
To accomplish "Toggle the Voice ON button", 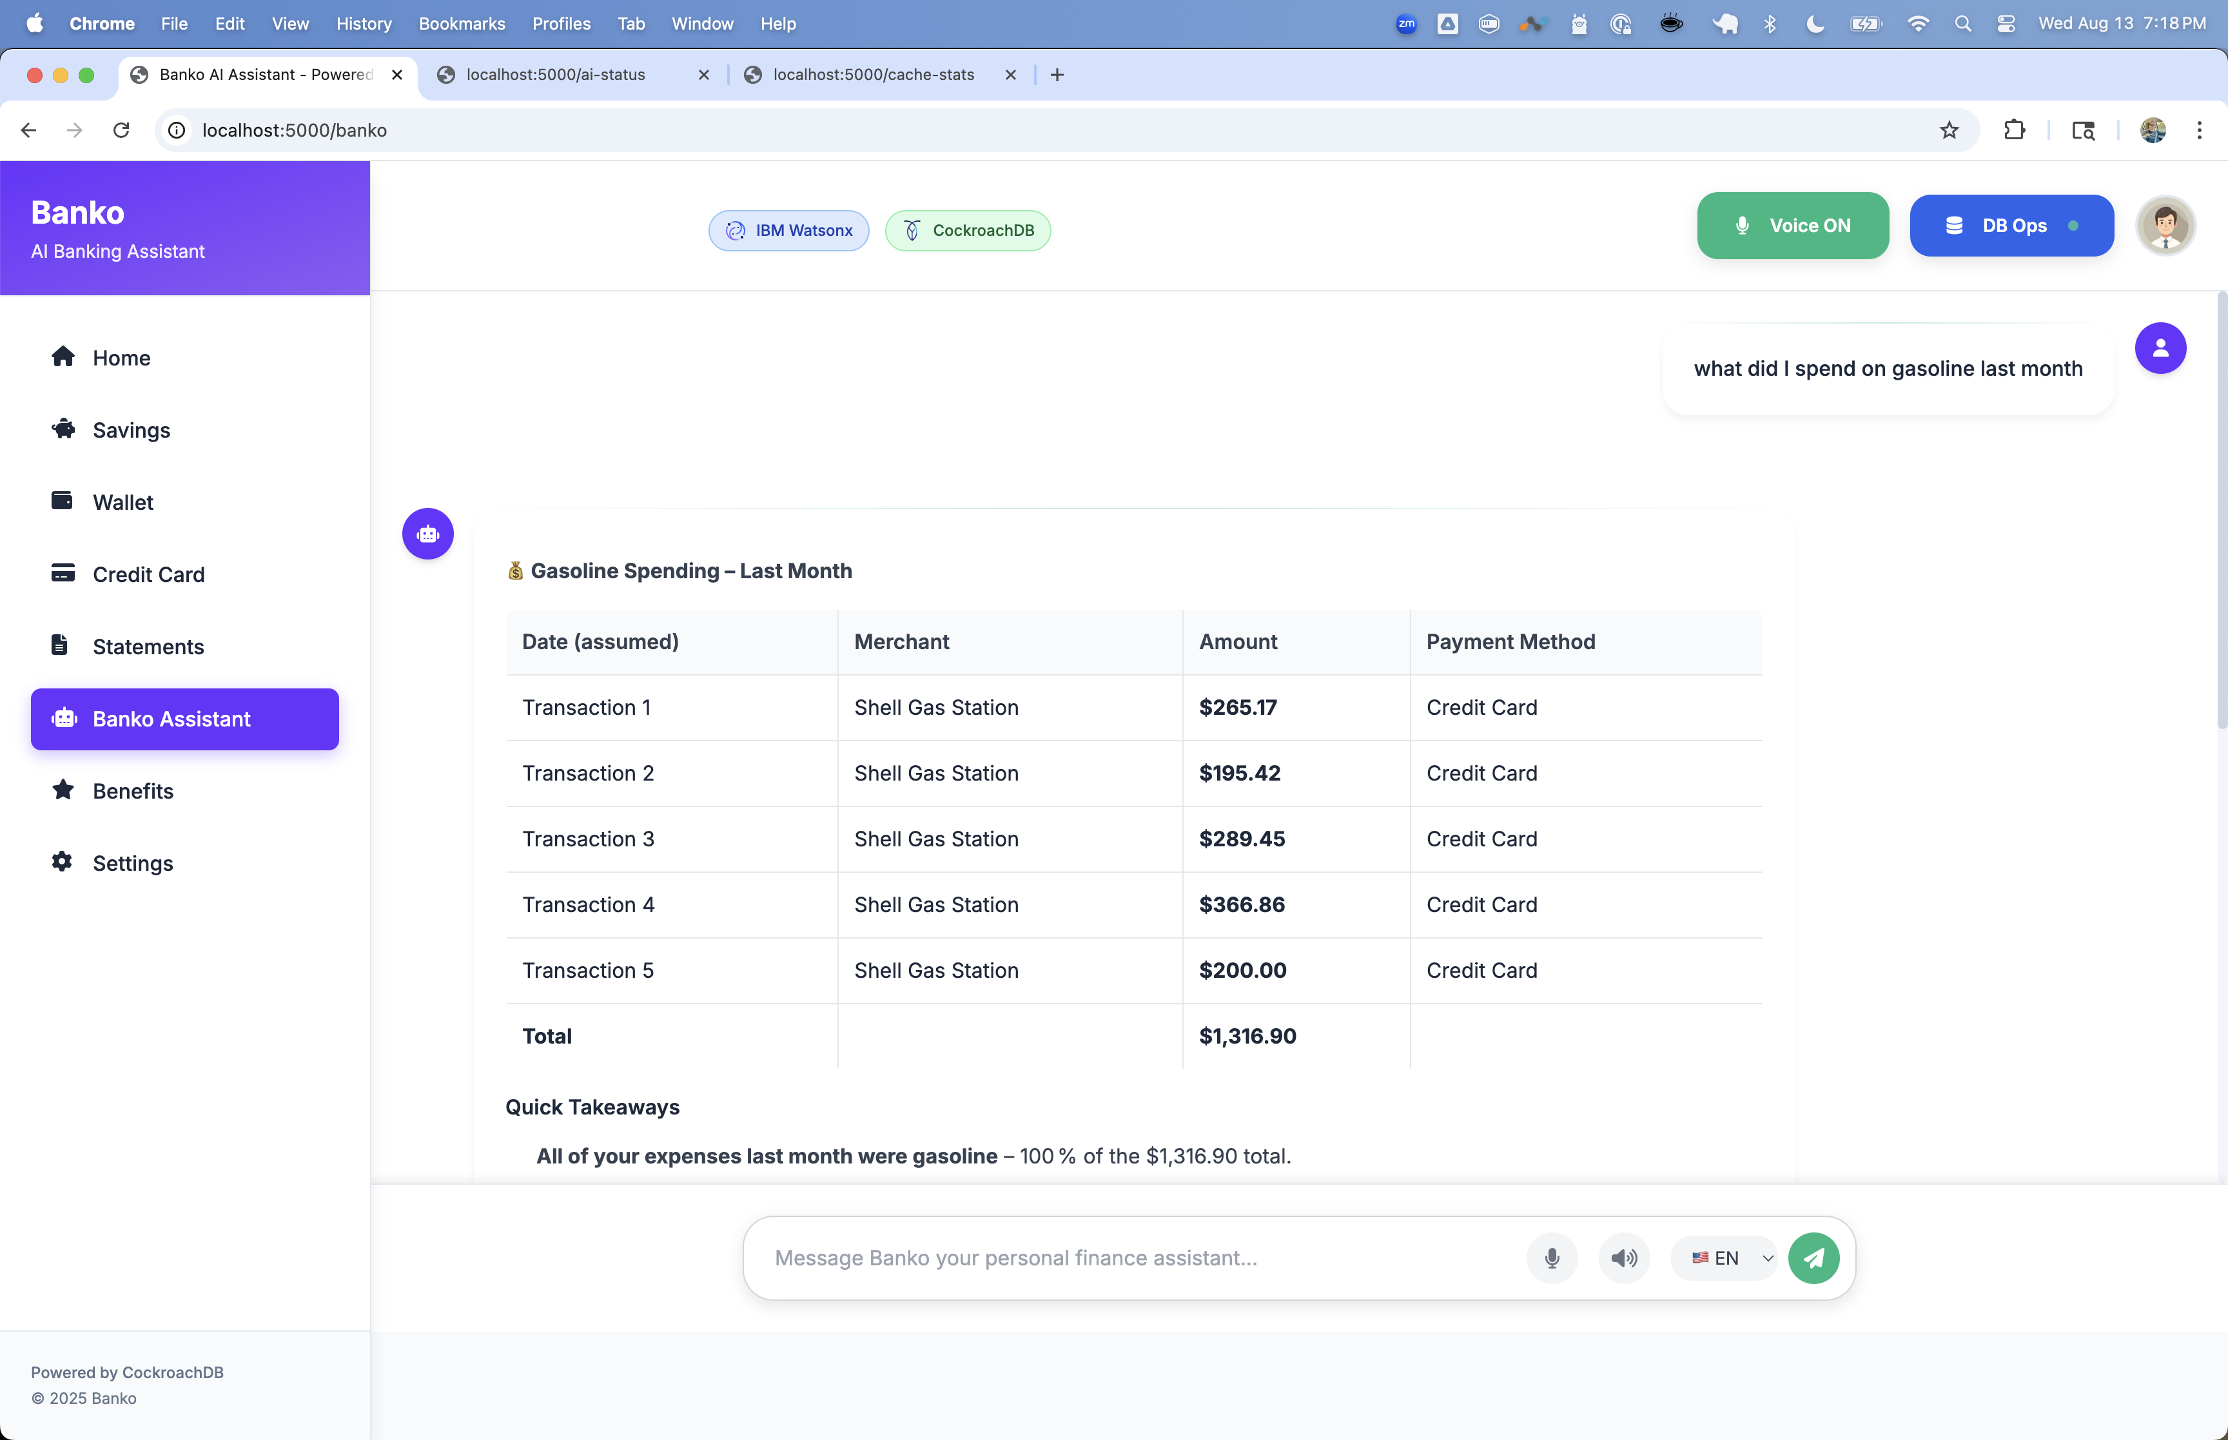I will click(1792, 226).
